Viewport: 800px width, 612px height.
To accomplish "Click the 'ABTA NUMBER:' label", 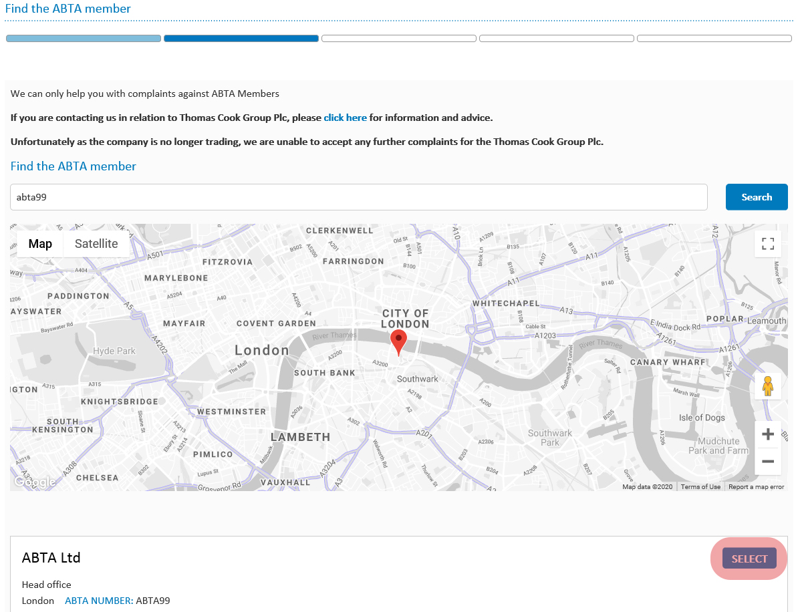I will [x=99, y=601].
